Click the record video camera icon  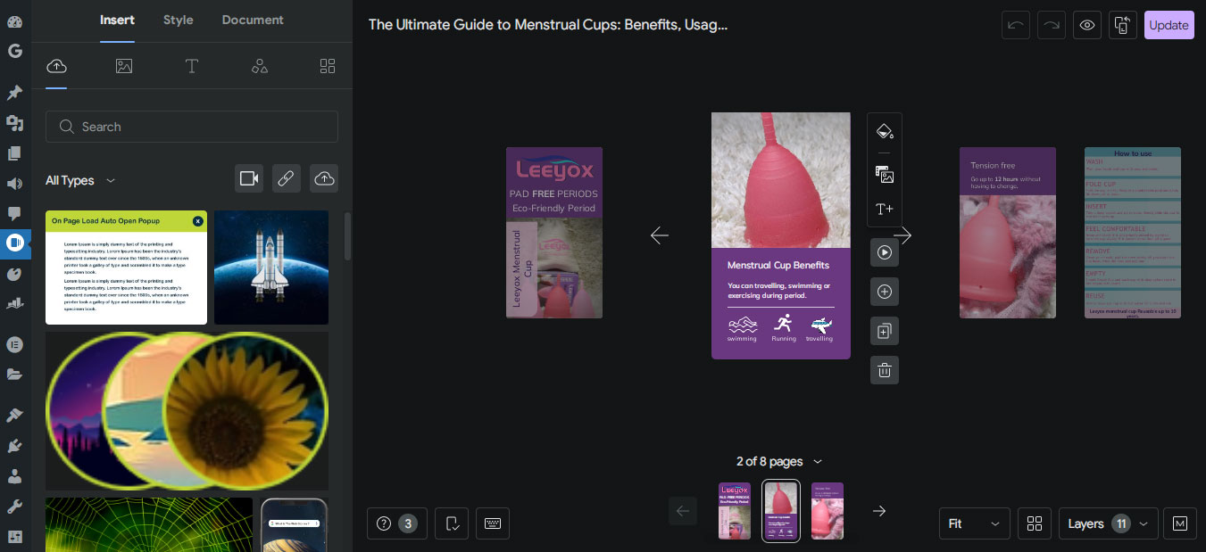click(x=249, y=179)
